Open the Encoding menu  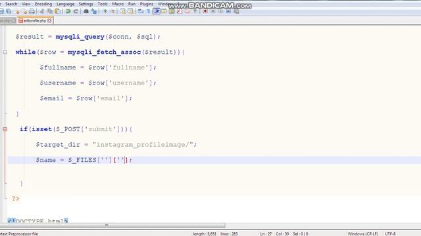click(43, 4)
